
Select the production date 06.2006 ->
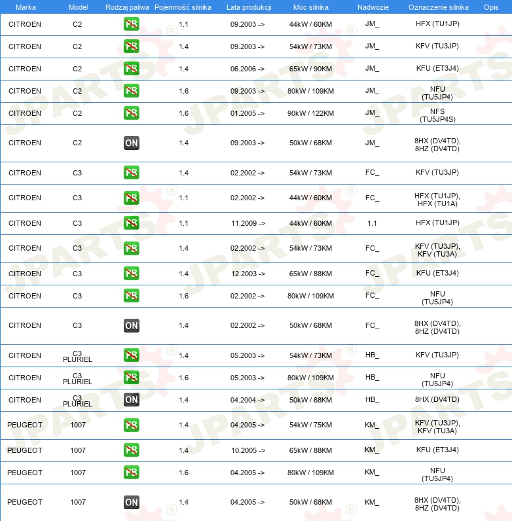click(x=247, y=69)
